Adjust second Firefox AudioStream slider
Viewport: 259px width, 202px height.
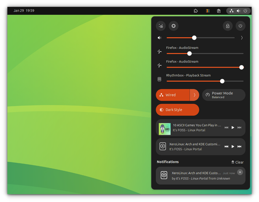point(205,67)
